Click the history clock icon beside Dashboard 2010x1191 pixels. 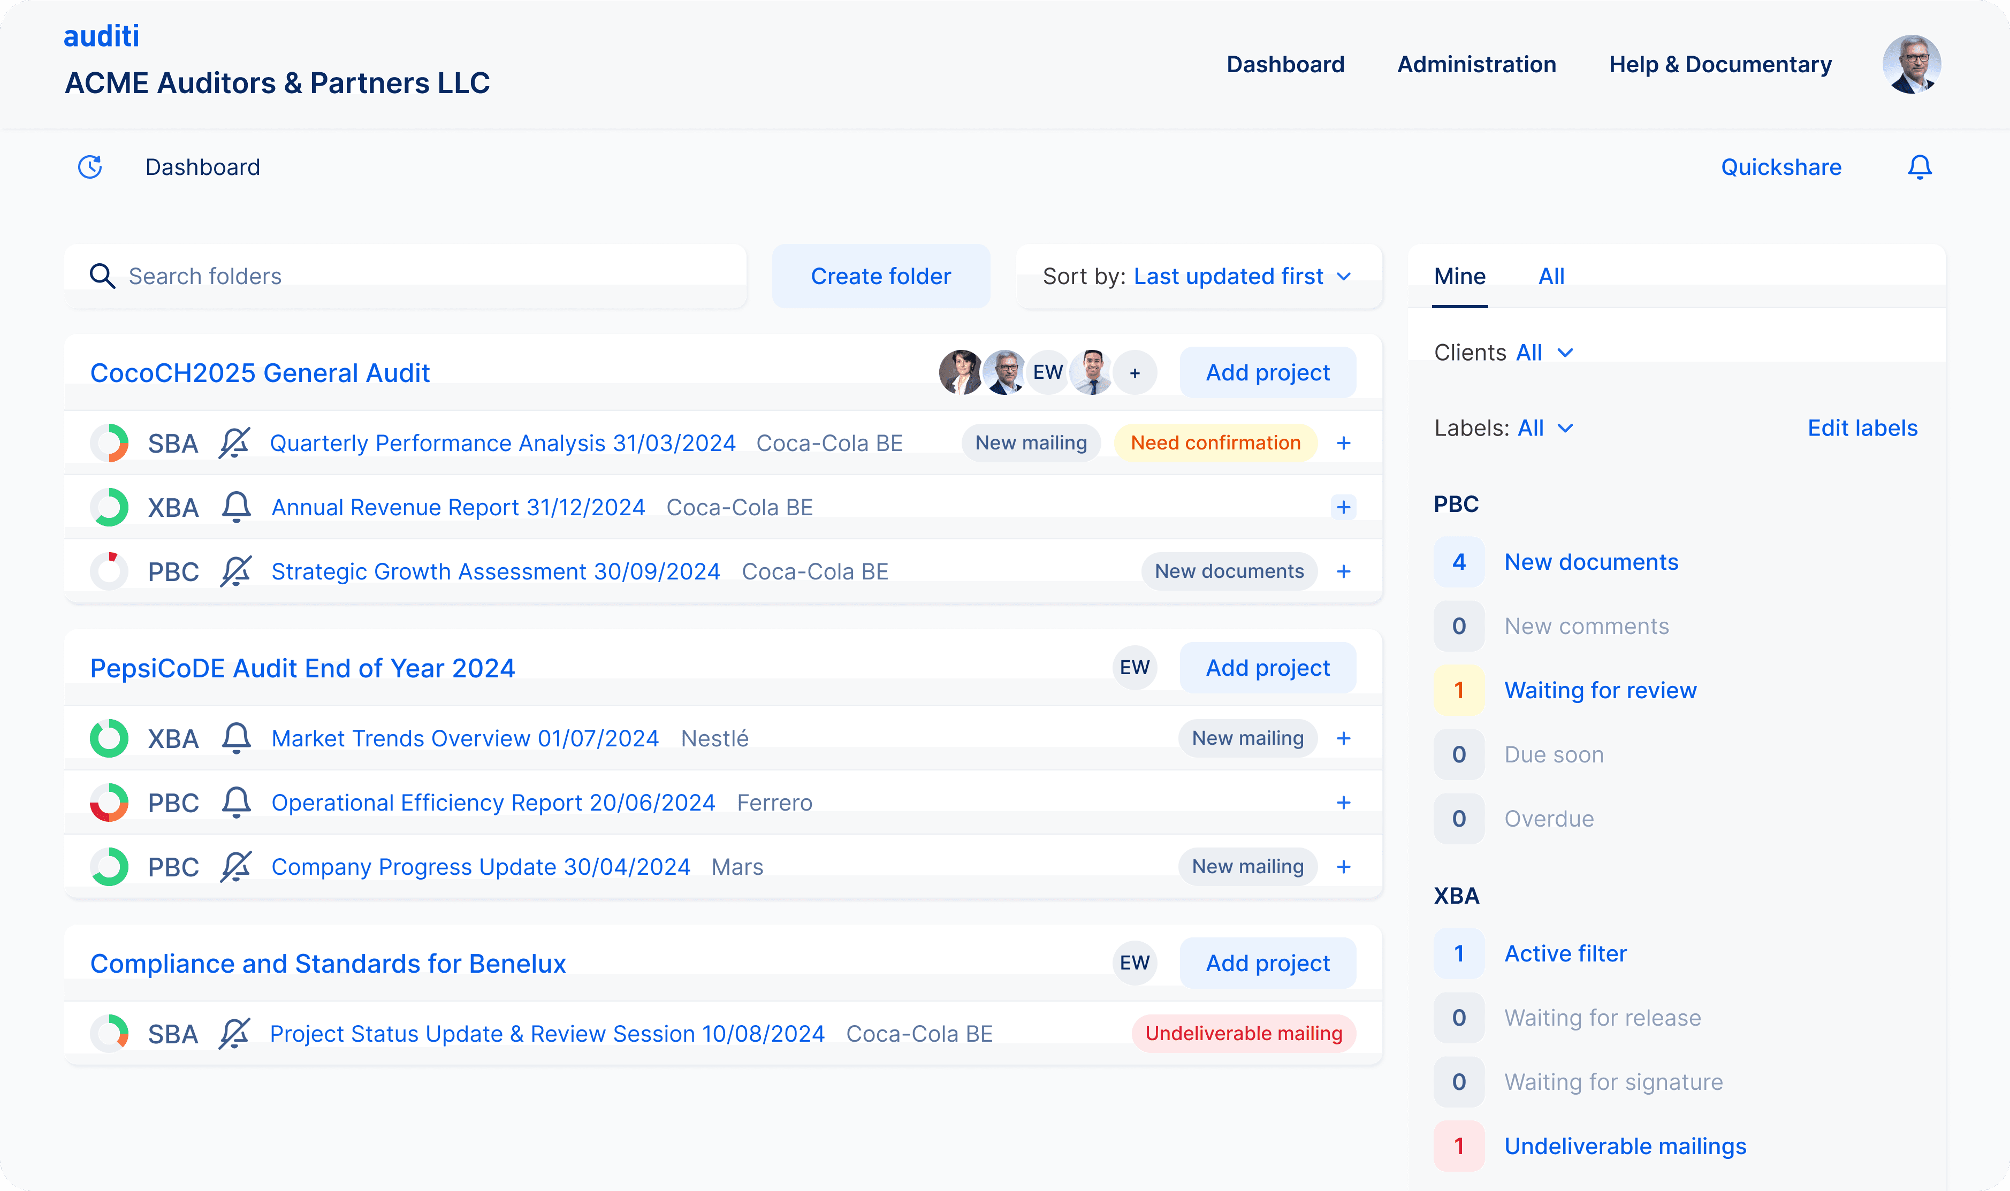tap(90, 167)
